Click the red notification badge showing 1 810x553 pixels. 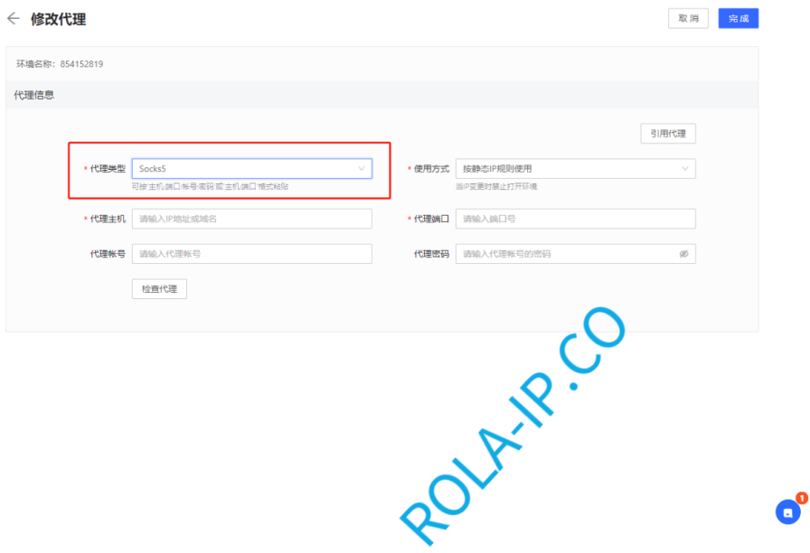click(801, 498)
